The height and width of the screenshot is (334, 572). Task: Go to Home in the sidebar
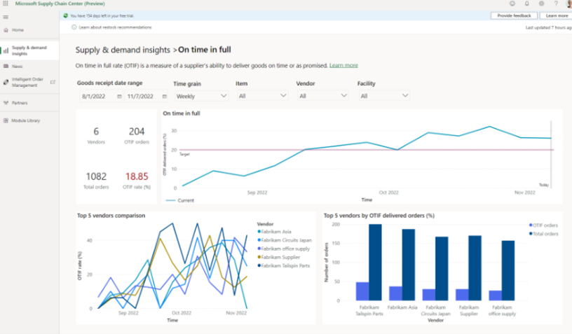tap(18, 30)
